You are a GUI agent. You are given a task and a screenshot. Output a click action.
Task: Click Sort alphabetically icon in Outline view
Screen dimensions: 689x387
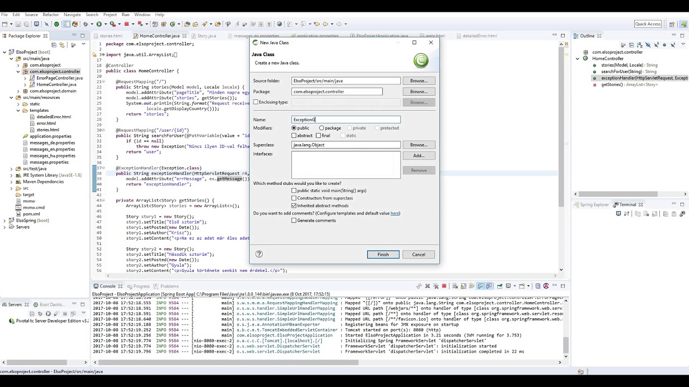(640, 45)
